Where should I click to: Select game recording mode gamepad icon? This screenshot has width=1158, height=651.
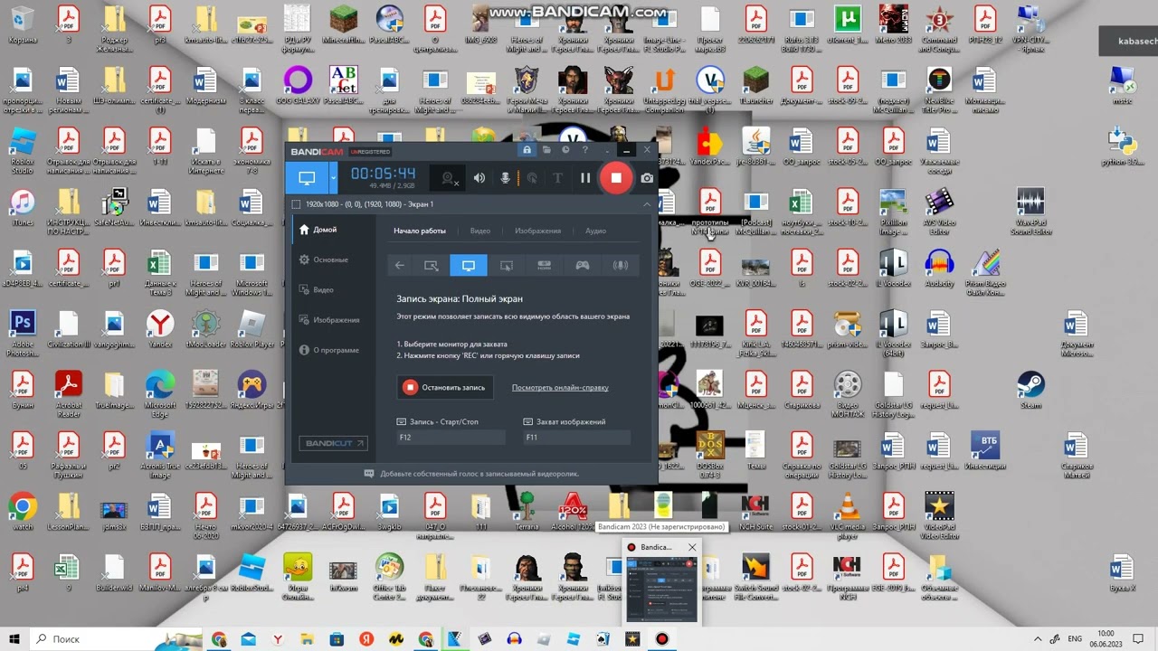coord(583,265)
